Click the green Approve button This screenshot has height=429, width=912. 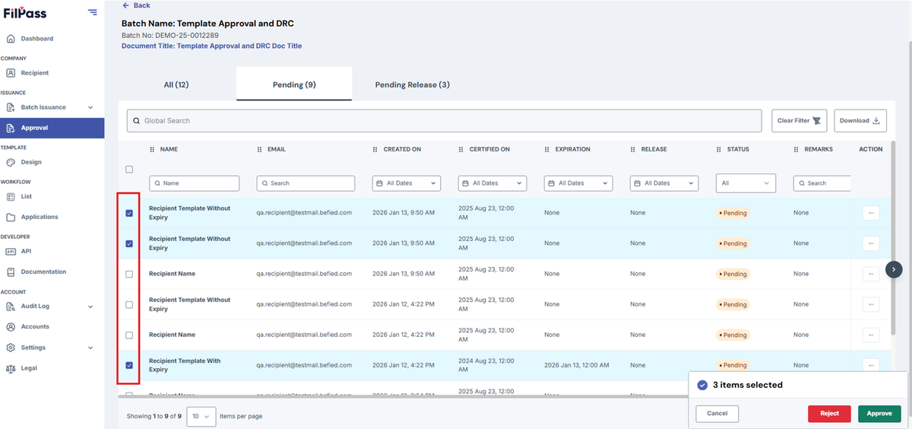pos(879,413)
